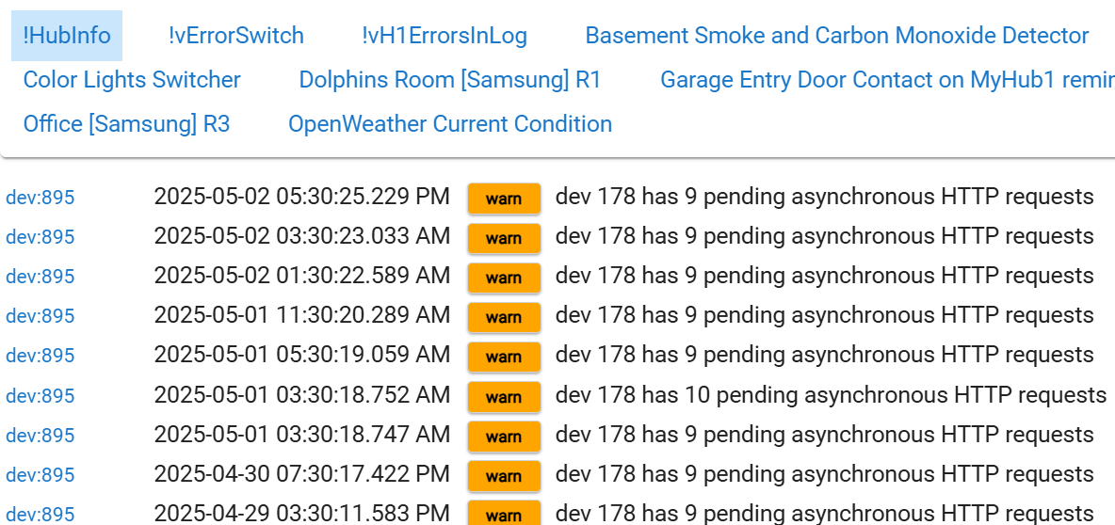The width and height of the screenshot is (1115, 525).
Task: Select the !HubInfo device filter tab
Action: (x=67, y=36)
